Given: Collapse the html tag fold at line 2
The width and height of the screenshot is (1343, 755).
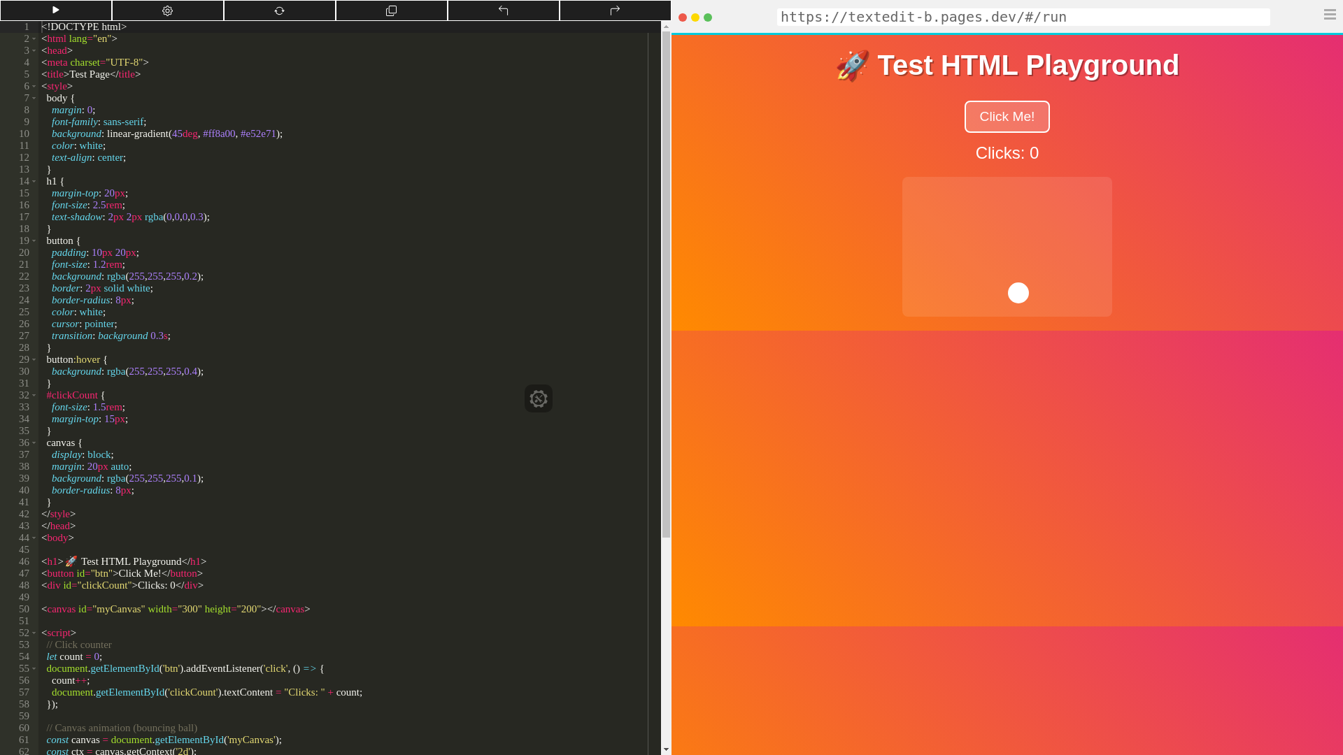Looking at the screenshot, I should tap(34, 39).
